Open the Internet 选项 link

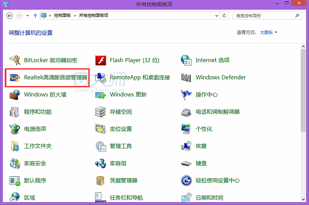point(212,60)
